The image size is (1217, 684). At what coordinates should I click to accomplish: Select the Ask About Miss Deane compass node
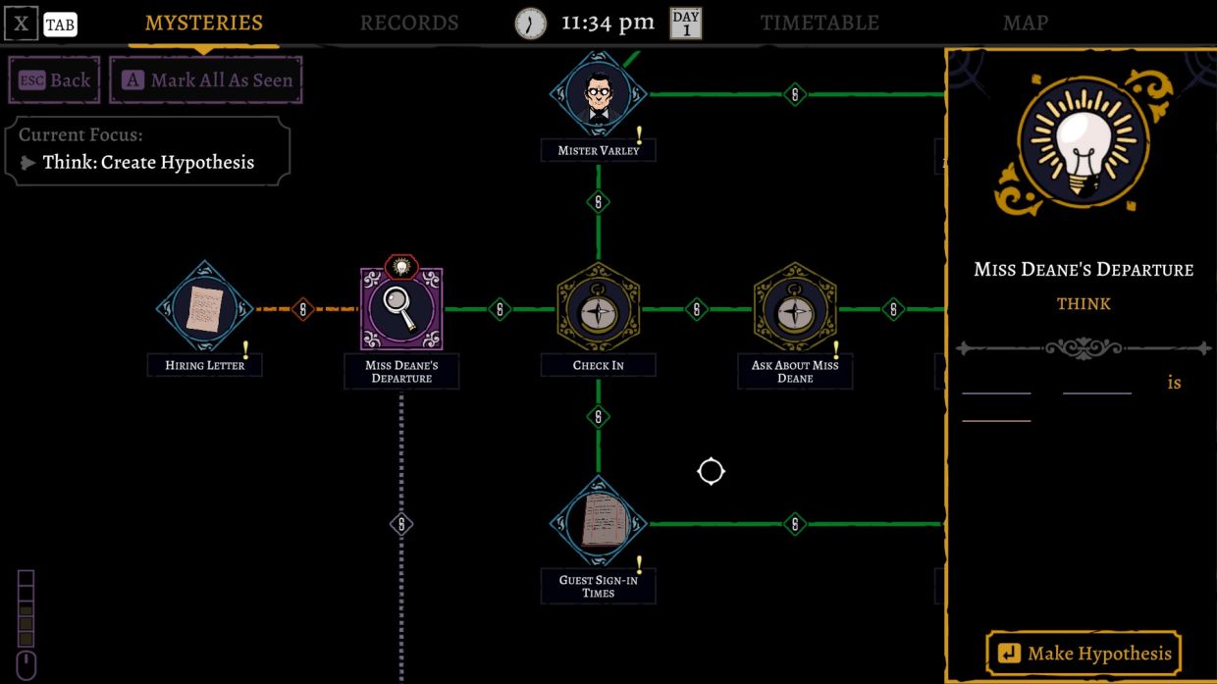[795, 307]
